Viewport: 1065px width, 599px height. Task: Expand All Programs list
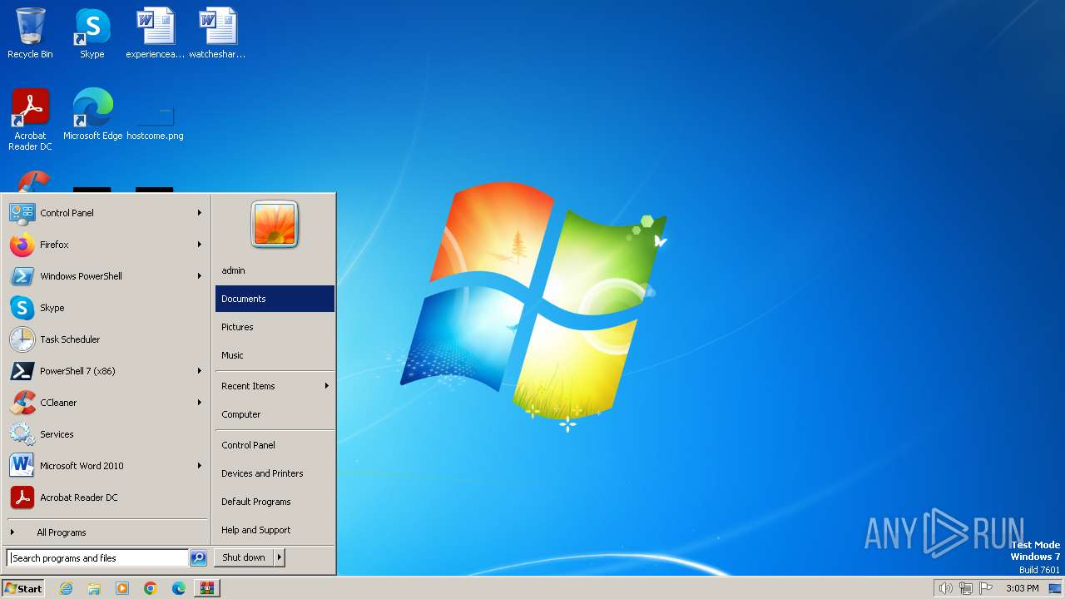[106, 532]
